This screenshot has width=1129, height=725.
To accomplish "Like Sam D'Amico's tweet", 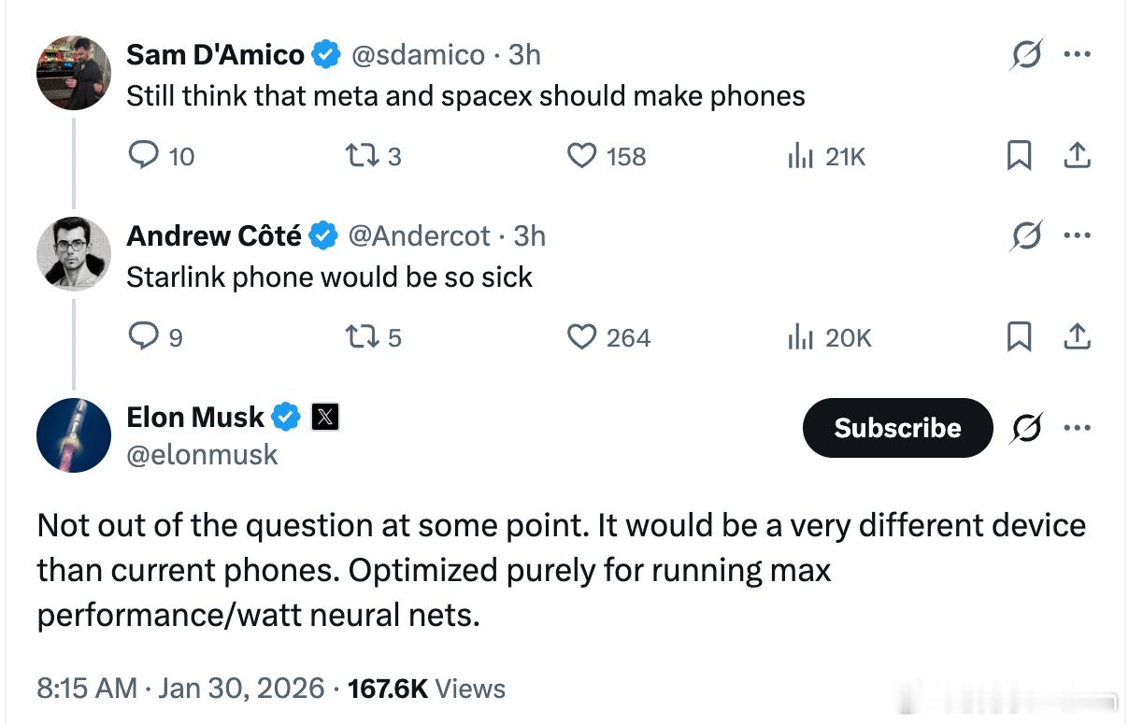I will pos(582,155).
